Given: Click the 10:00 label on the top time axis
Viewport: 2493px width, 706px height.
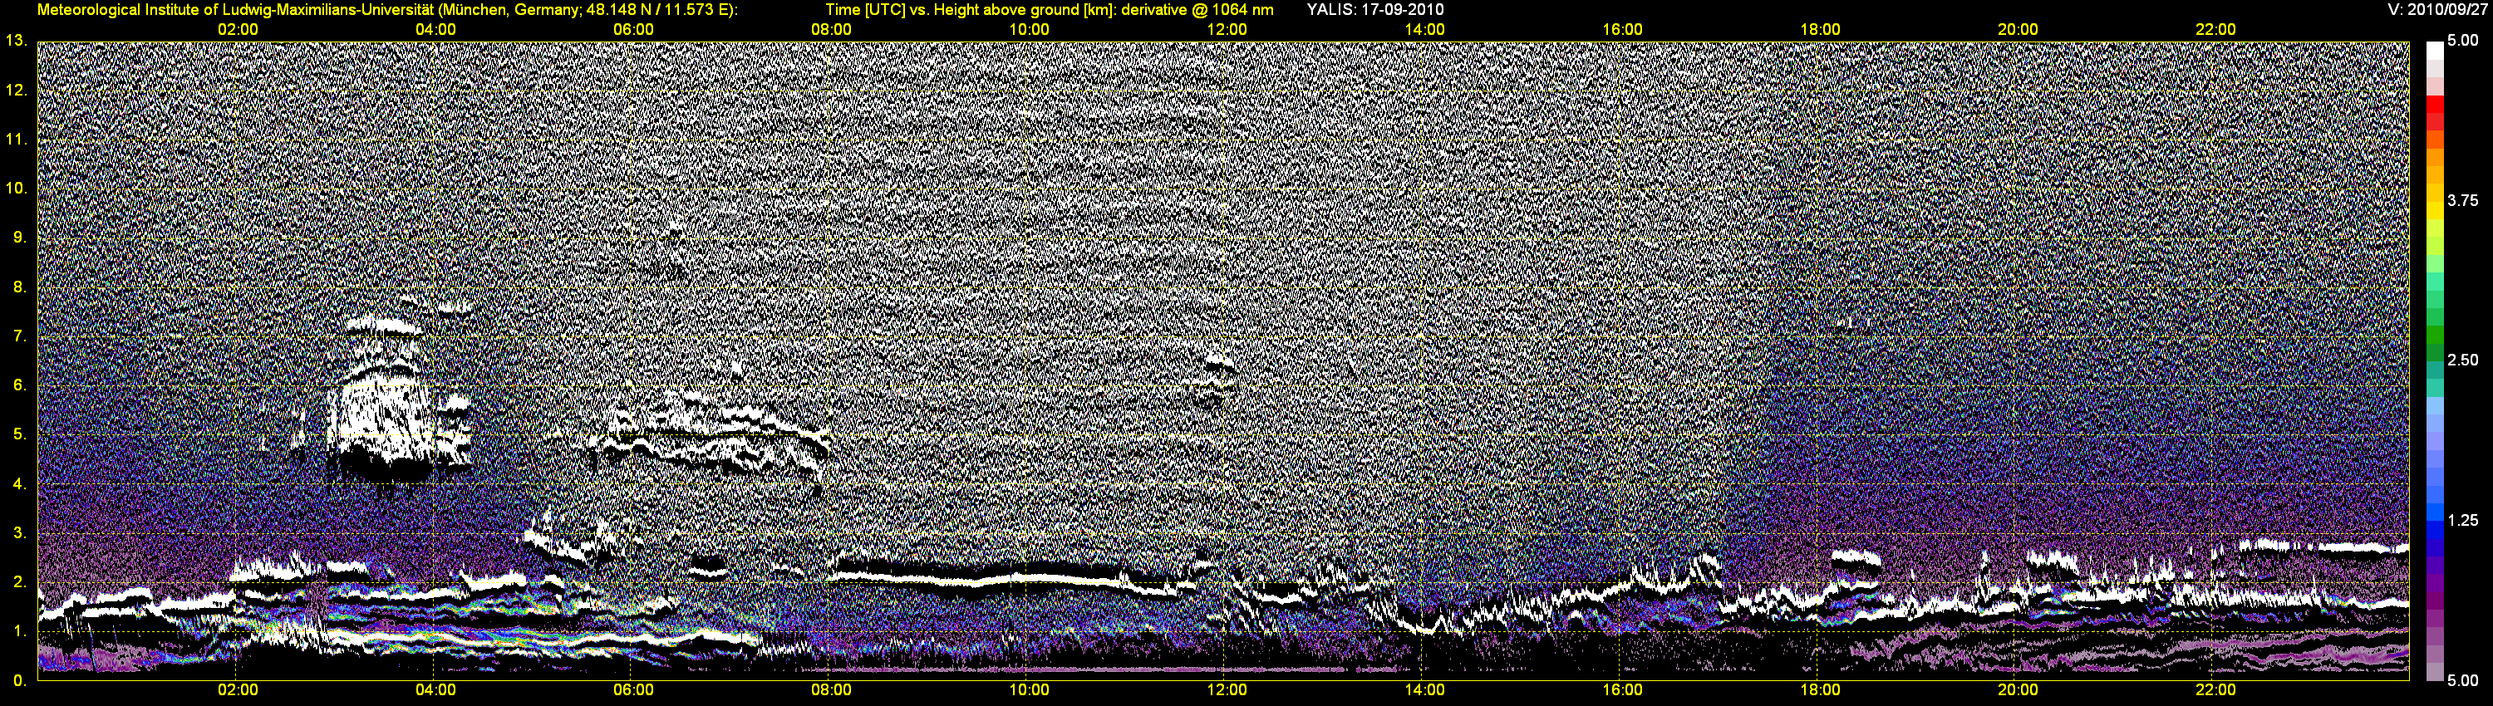Looking at the screenshot, I should tap(1029, 30).
